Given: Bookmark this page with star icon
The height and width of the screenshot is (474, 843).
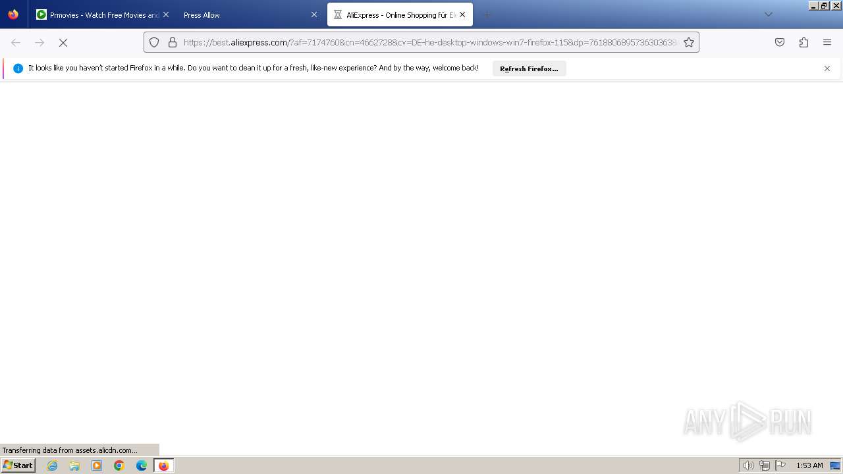Looking at the screenshot, I should click(x=689, y=42).
